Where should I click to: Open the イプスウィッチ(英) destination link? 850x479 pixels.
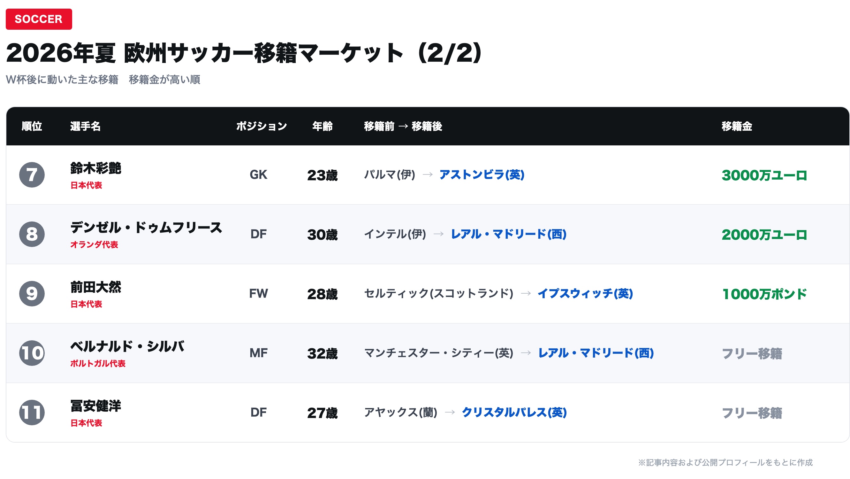tap(585, 293)
